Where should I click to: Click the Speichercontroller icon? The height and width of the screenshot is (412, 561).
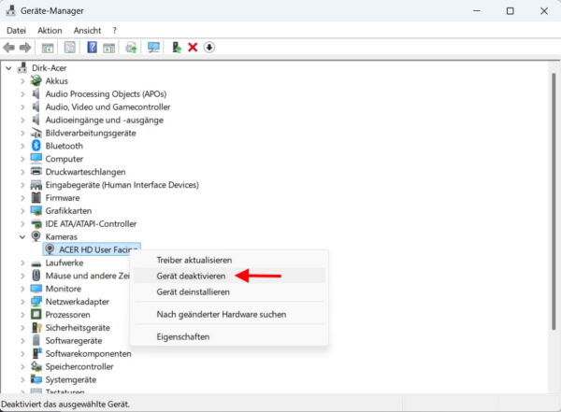(36, 366)
